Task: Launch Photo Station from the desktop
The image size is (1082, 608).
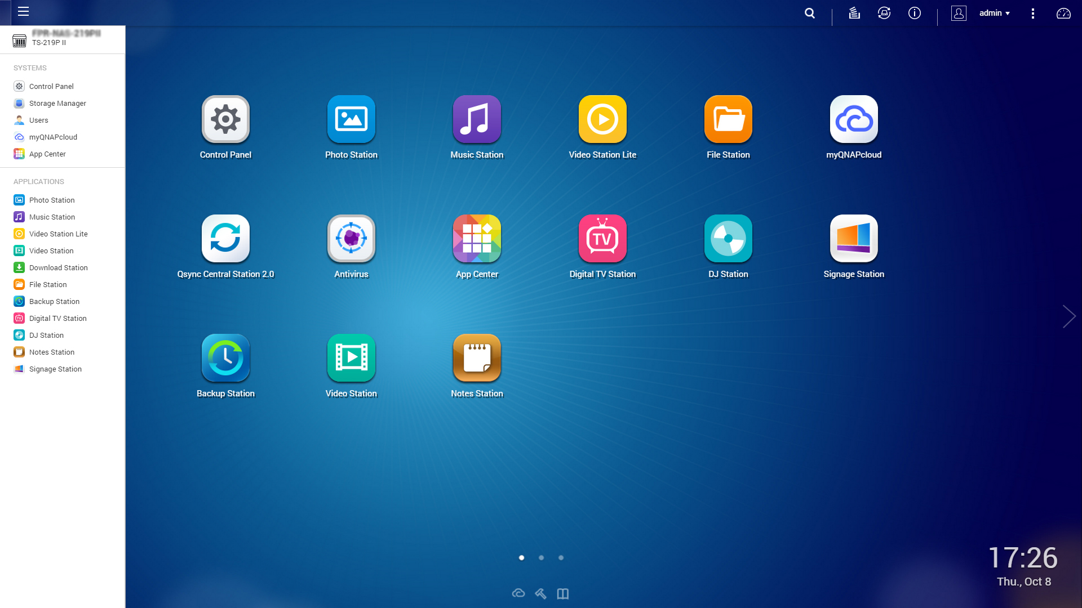Action: pos(351,119)
